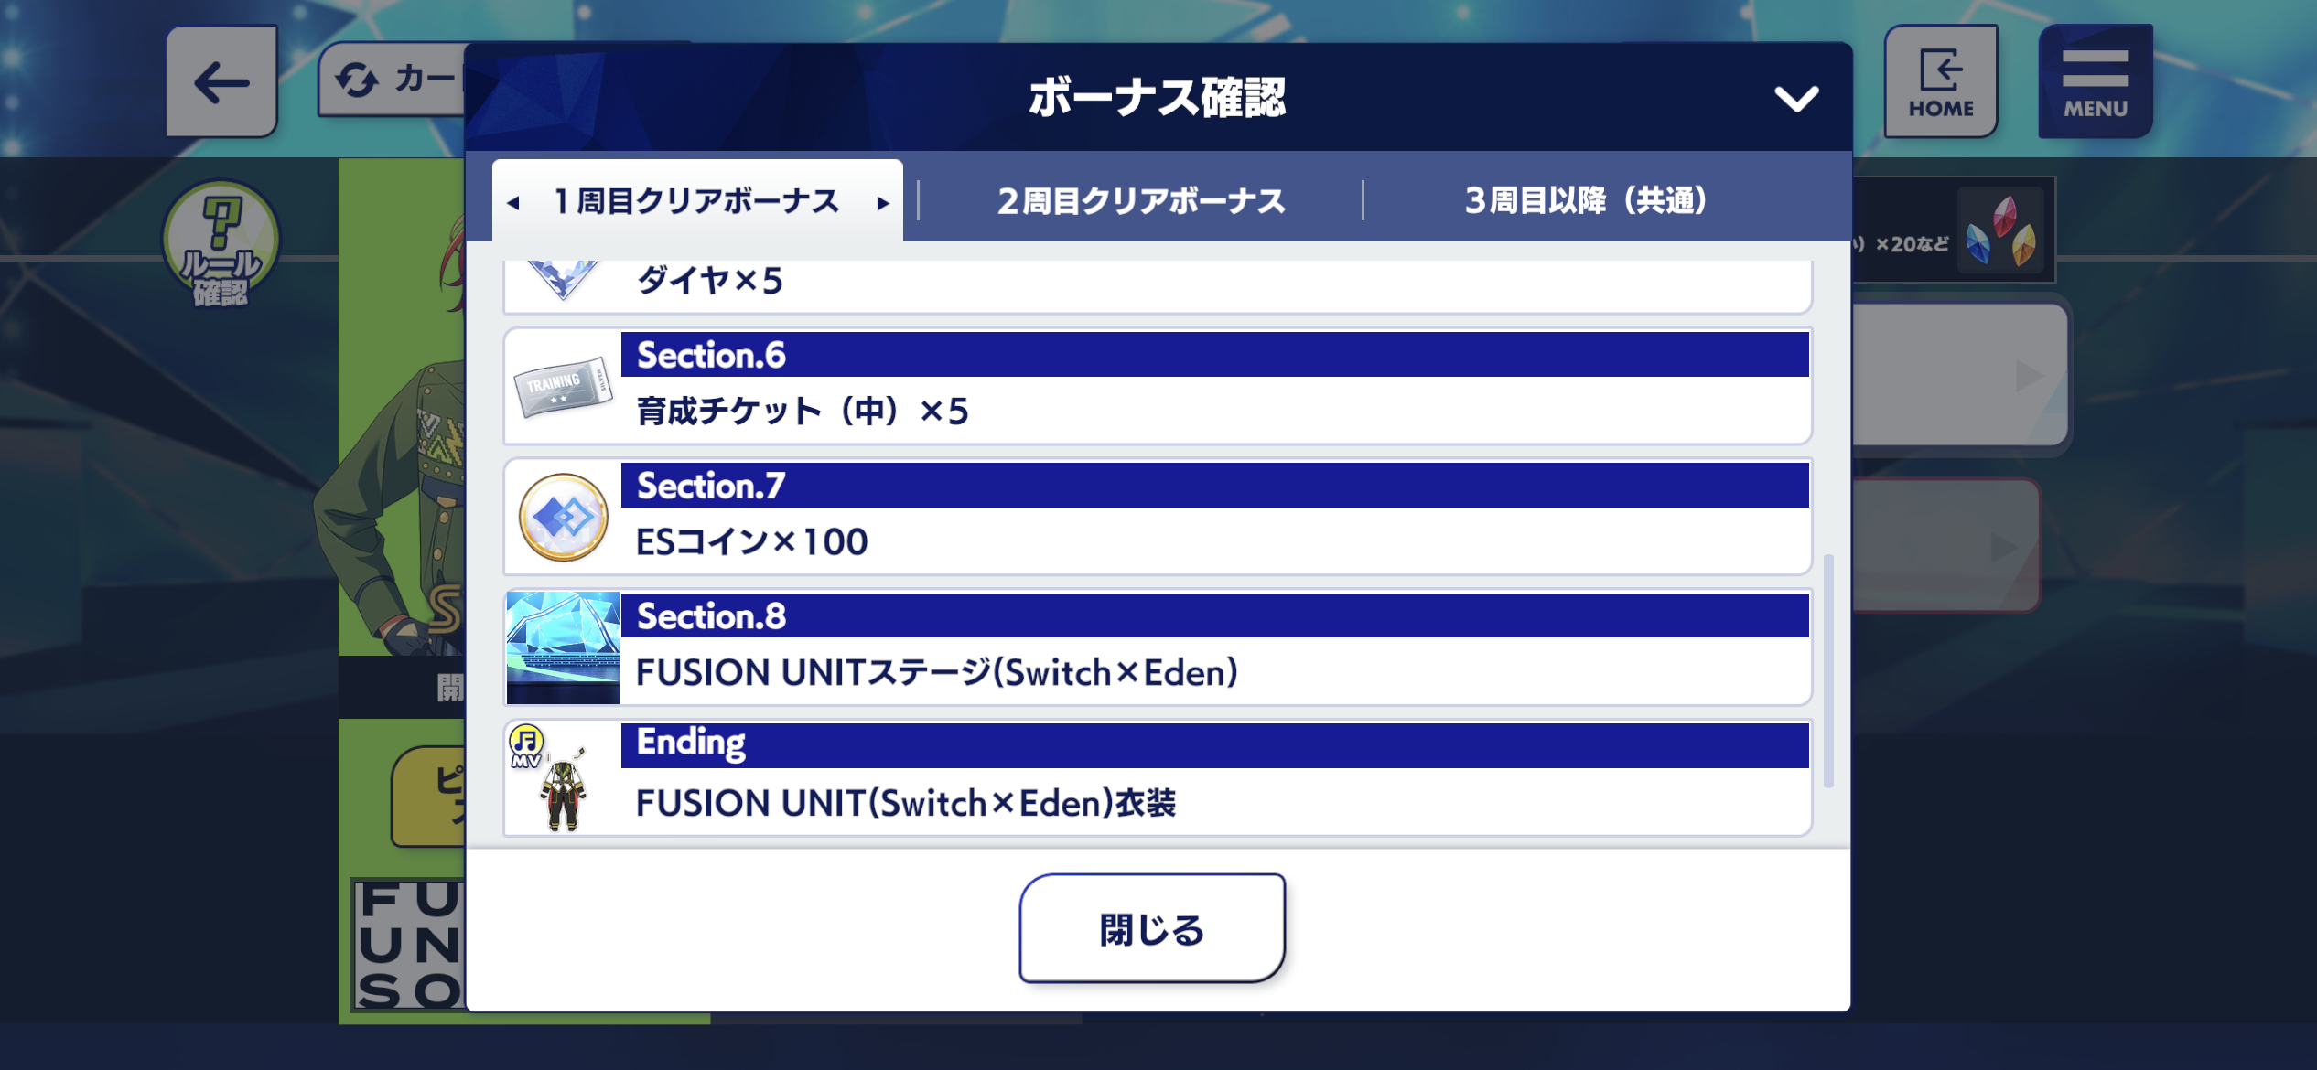Click the left arrow on first-lap tab
This screenshot has height=1070, width=2317.
(x=513, y=203)
